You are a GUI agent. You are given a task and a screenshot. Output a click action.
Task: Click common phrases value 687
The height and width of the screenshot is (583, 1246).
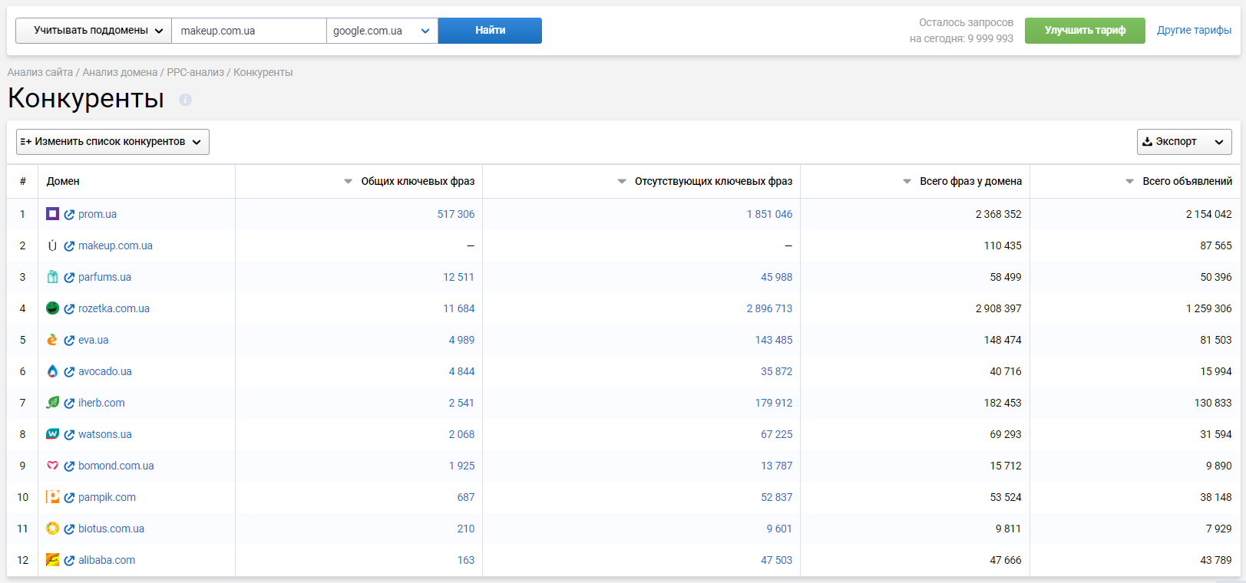[466, 497]
